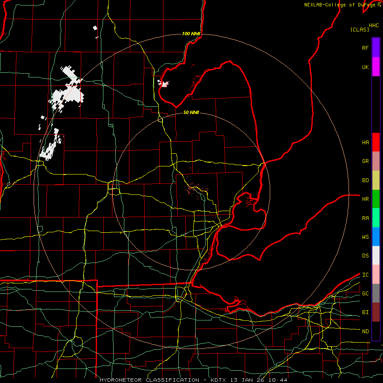This screenshot has width=383, height=383.
Task: Click the KDTX radar site identifier
Action: pos(219,380)
